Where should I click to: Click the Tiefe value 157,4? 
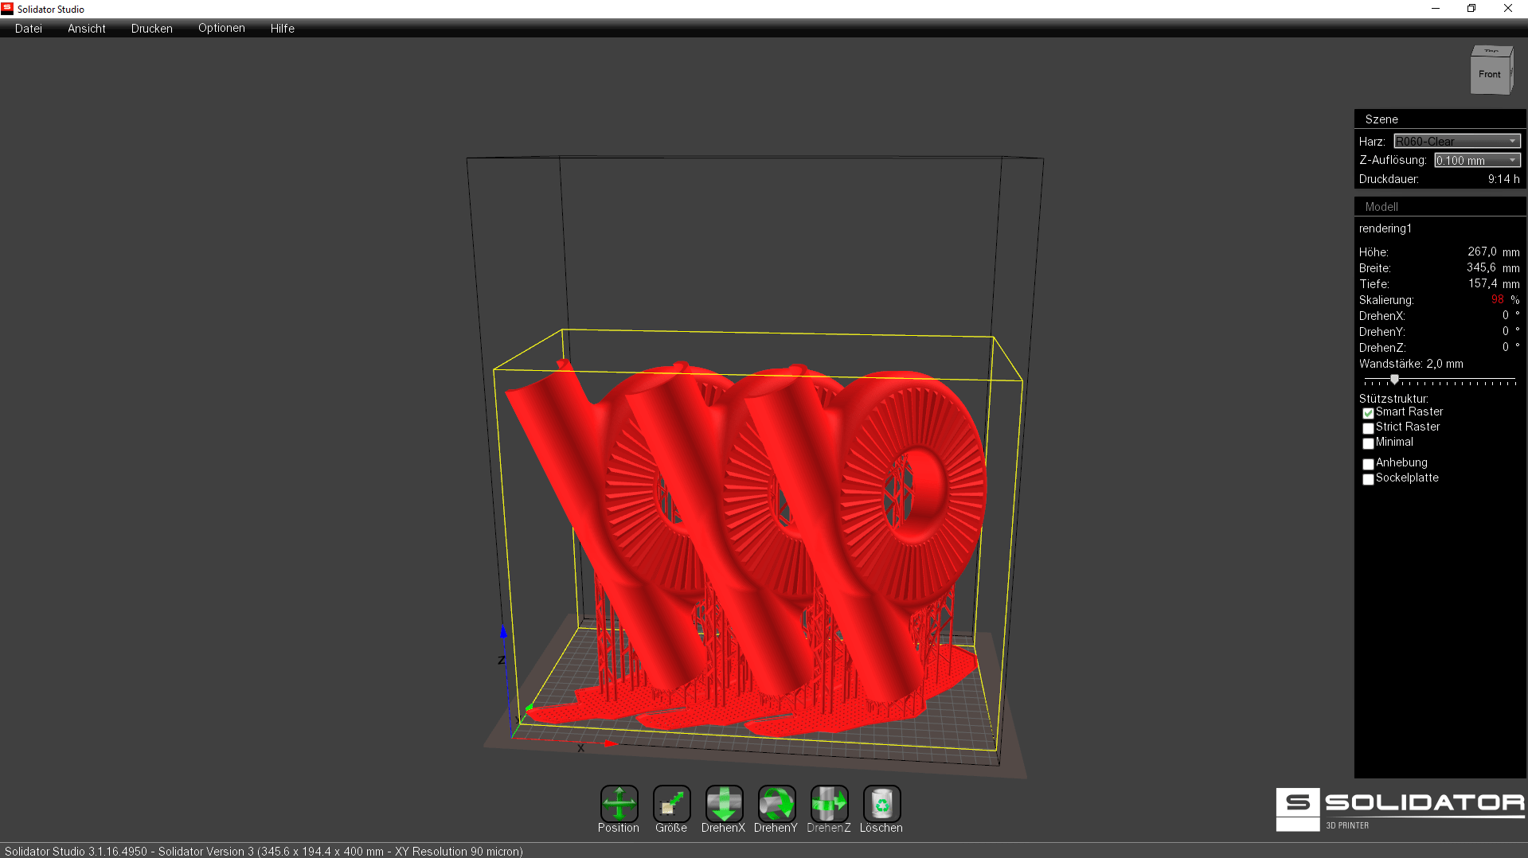(x=1483, y=283)
